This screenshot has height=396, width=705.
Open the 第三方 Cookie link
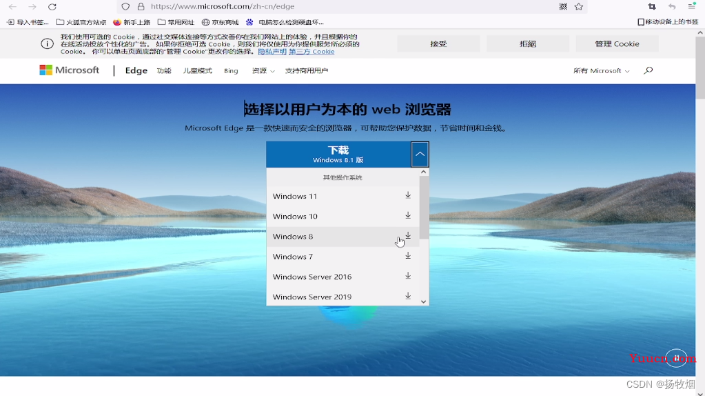311,52
